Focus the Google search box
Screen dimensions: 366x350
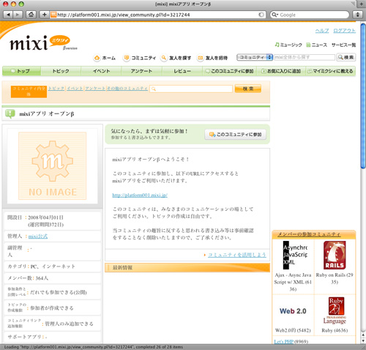click(x=310, y=15)
